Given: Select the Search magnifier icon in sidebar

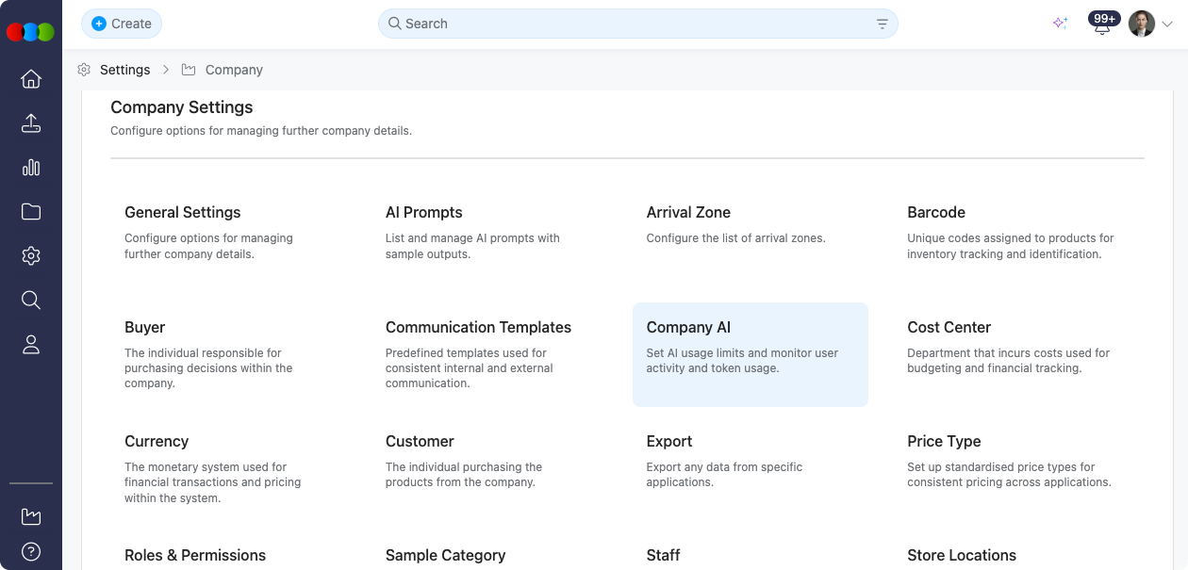Looking at the screenshot, I should [x=31, y=300].
